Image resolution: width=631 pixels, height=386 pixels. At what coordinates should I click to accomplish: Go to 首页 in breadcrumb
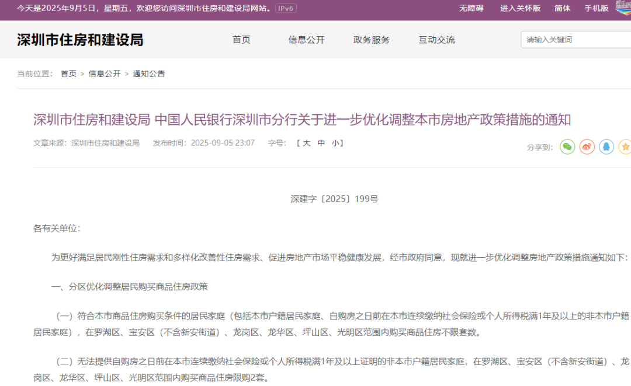[x=68, y=73]
